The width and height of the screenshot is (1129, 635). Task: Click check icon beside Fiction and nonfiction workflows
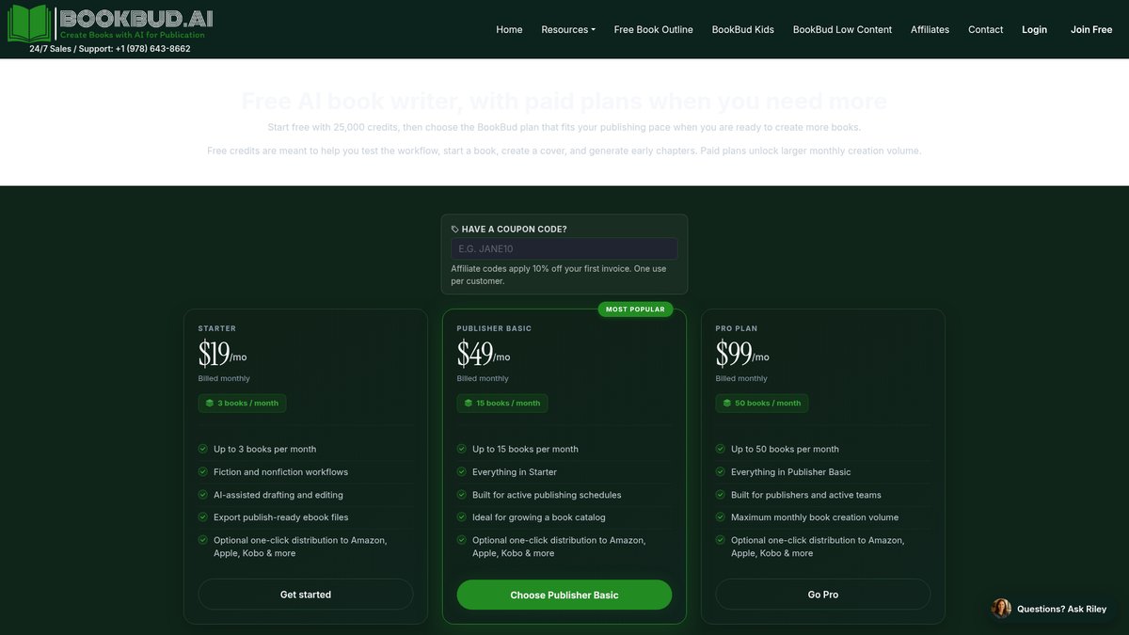[x=203, y=471]
